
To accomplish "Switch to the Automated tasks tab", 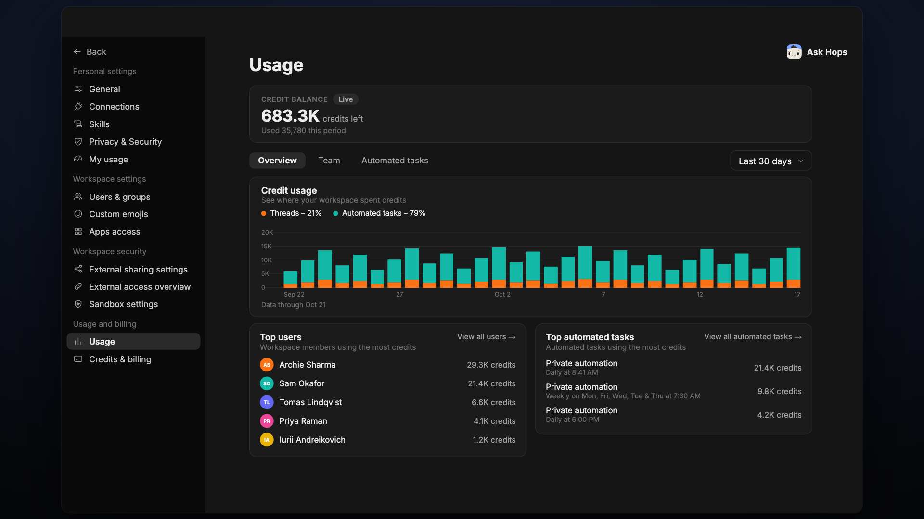I will click(395, 161).
